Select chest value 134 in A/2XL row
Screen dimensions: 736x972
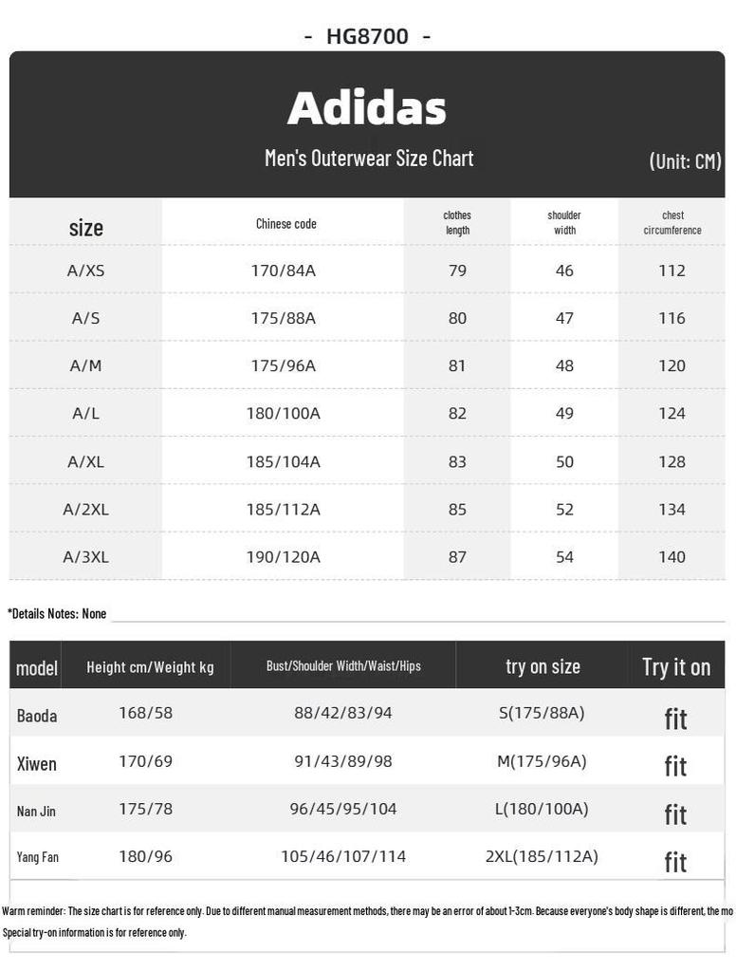[672, 510]
